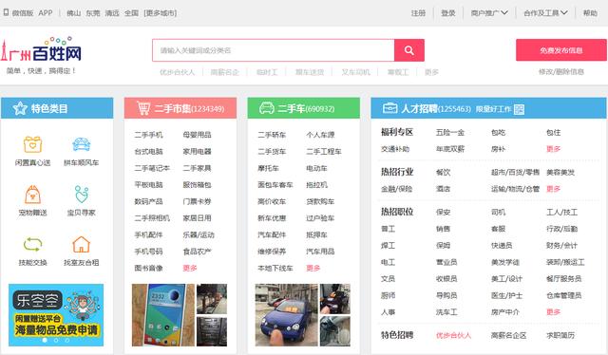The height and width of the screenshot is (355, 608).
Task: Open the 汽车用品 category
Action: click(320, 252)
